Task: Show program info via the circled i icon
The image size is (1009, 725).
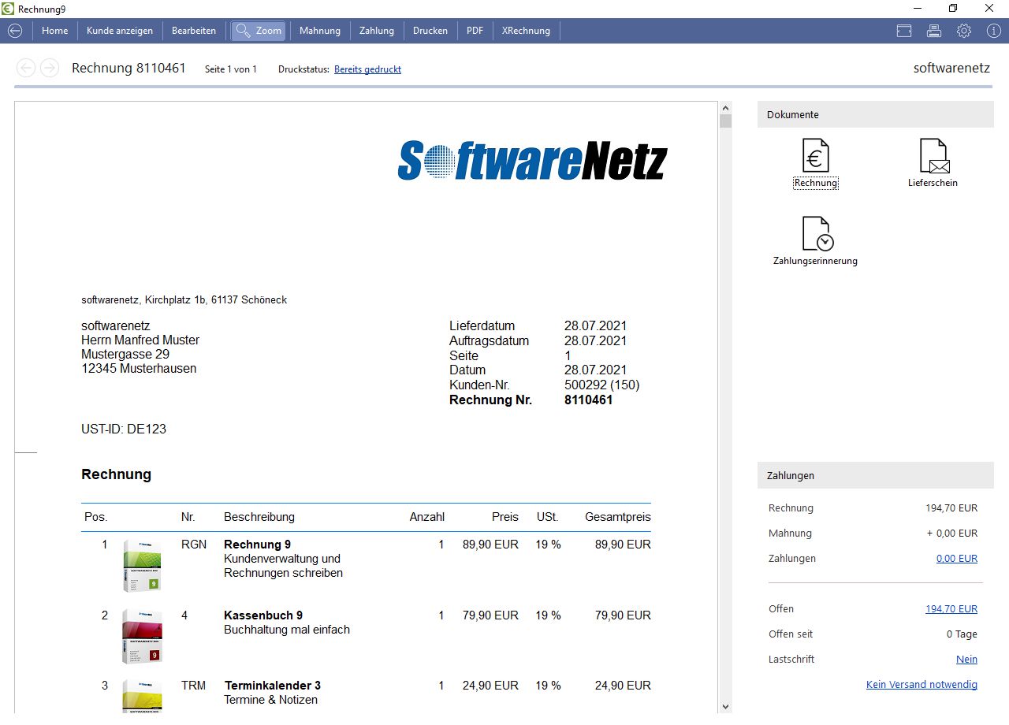Action: [x=991, y=30]
